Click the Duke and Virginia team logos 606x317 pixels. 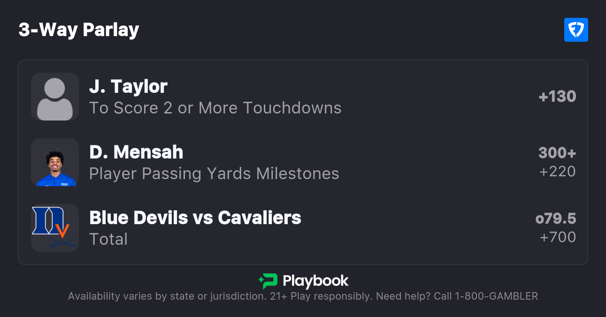click(x=55, y=228)
